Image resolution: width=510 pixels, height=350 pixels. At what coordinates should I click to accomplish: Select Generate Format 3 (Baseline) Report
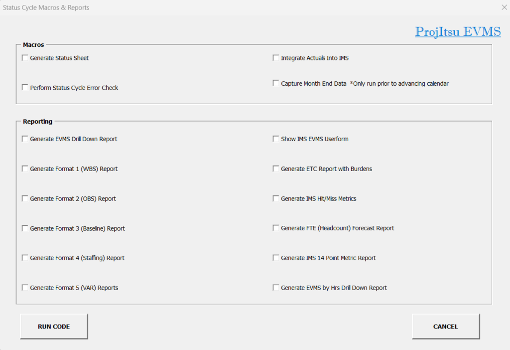point(25,228)
